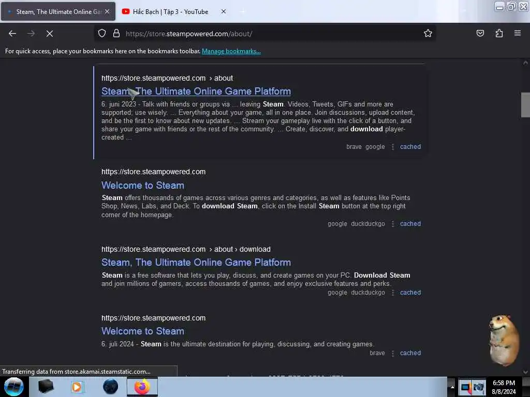Open cached link of the juli 2024 result
This screenshot has width=530, height=397.
pos(410,353)
